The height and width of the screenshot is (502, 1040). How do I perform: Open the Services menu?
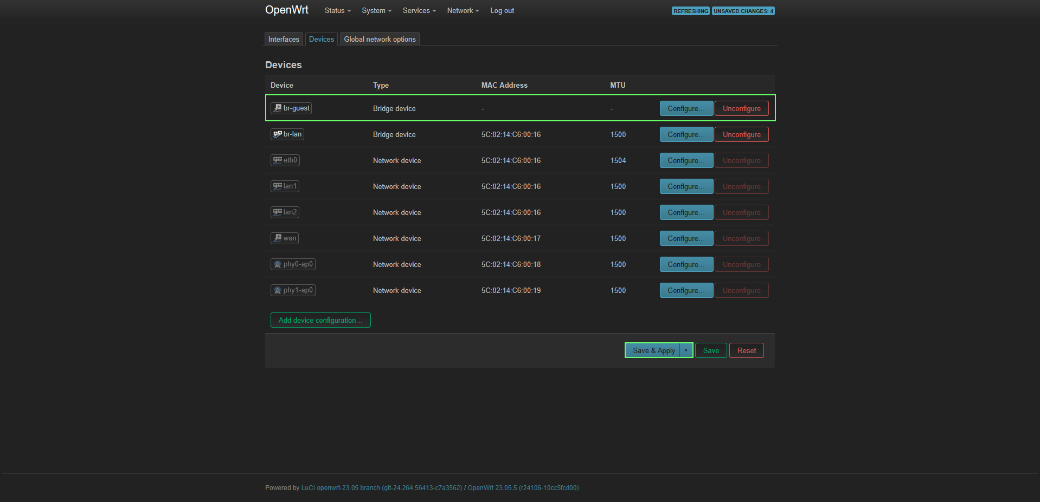click(419, 11)
